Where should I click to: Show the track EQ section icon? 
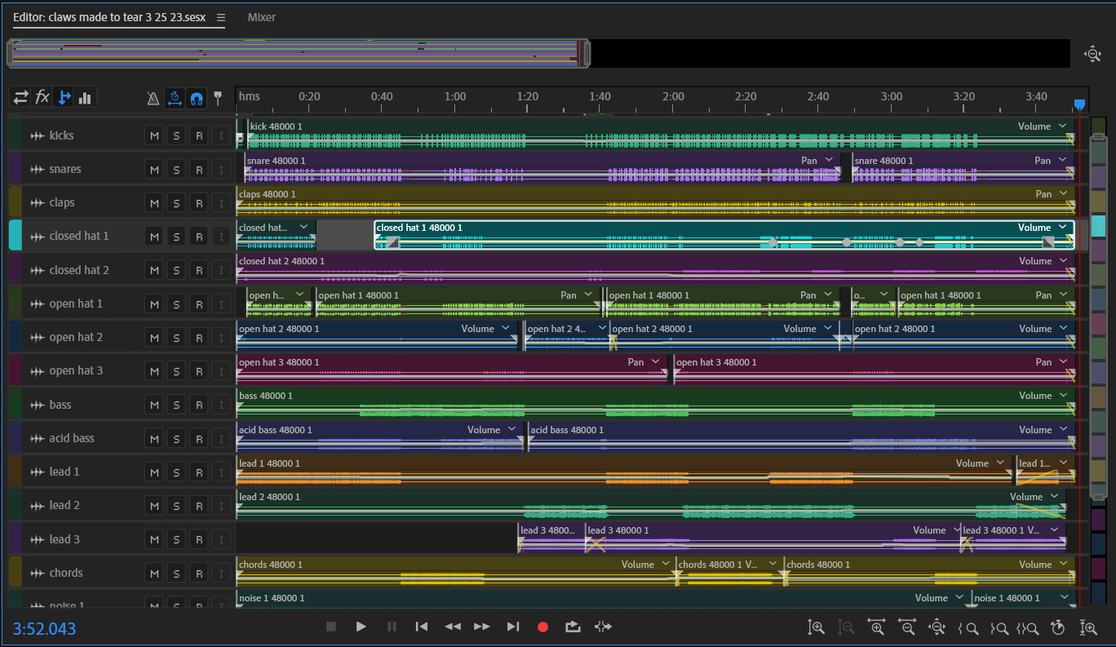click(x=86, y=97)
